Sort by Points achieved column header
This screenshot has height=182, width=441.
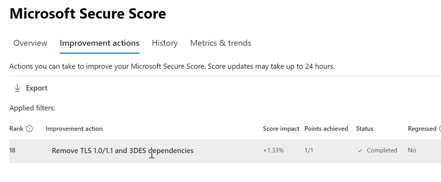pyautogui.click(x=326, y=129)
